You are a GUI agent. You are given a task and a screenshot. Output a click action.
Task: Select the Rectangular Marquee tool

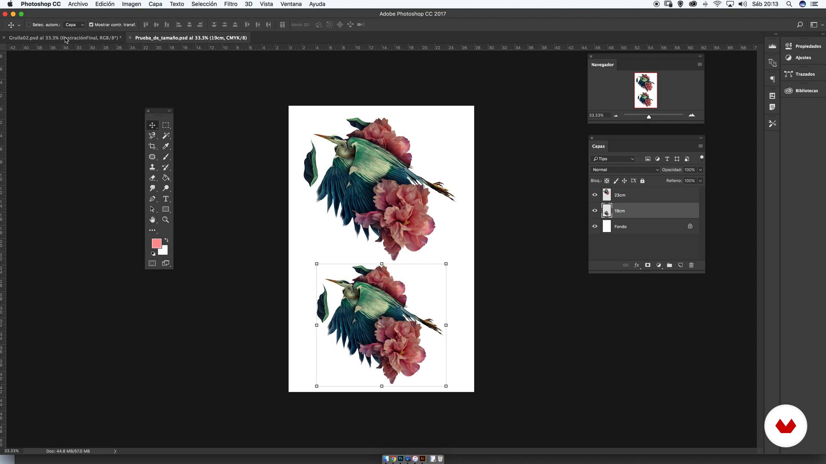[x=166, y=125]
